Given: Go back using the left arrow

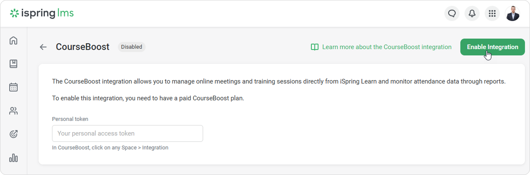Looking at the screenshot, I should 43,47.
